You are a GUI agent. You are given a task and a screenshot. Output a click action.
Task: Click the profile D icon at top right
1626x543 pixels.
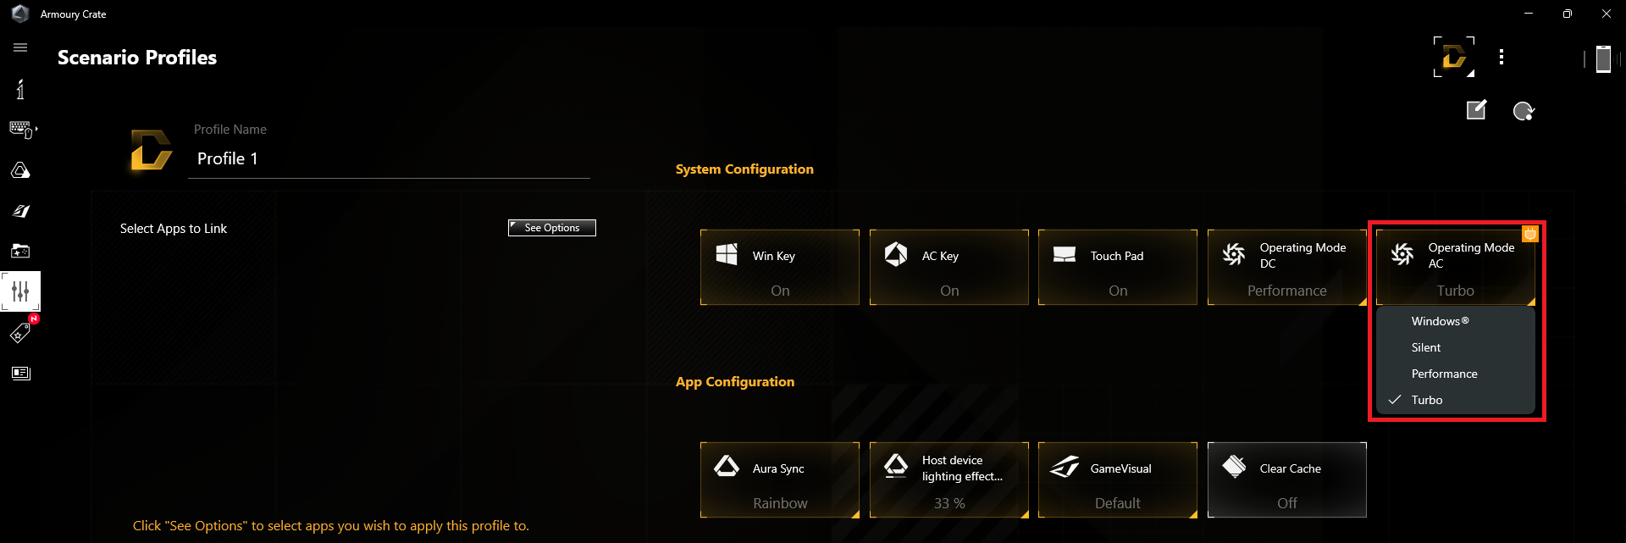[x=1454, y=57]
